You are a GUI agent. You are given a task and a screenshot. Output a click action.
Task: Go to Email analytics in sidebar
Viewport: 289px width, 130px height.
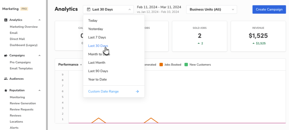click(14, 33)
